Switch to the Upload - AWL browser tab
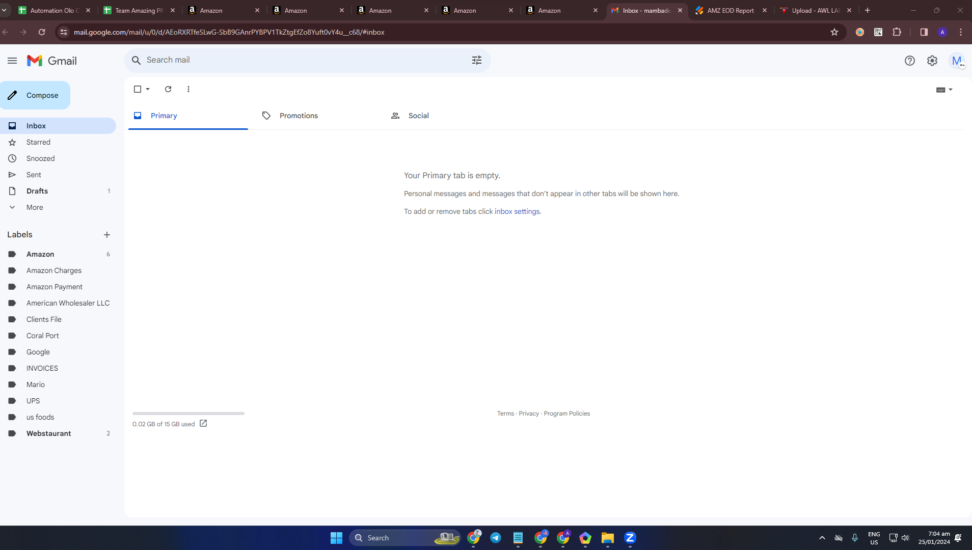Viewport: 972px width, 550px height. [x=815, y=10]
